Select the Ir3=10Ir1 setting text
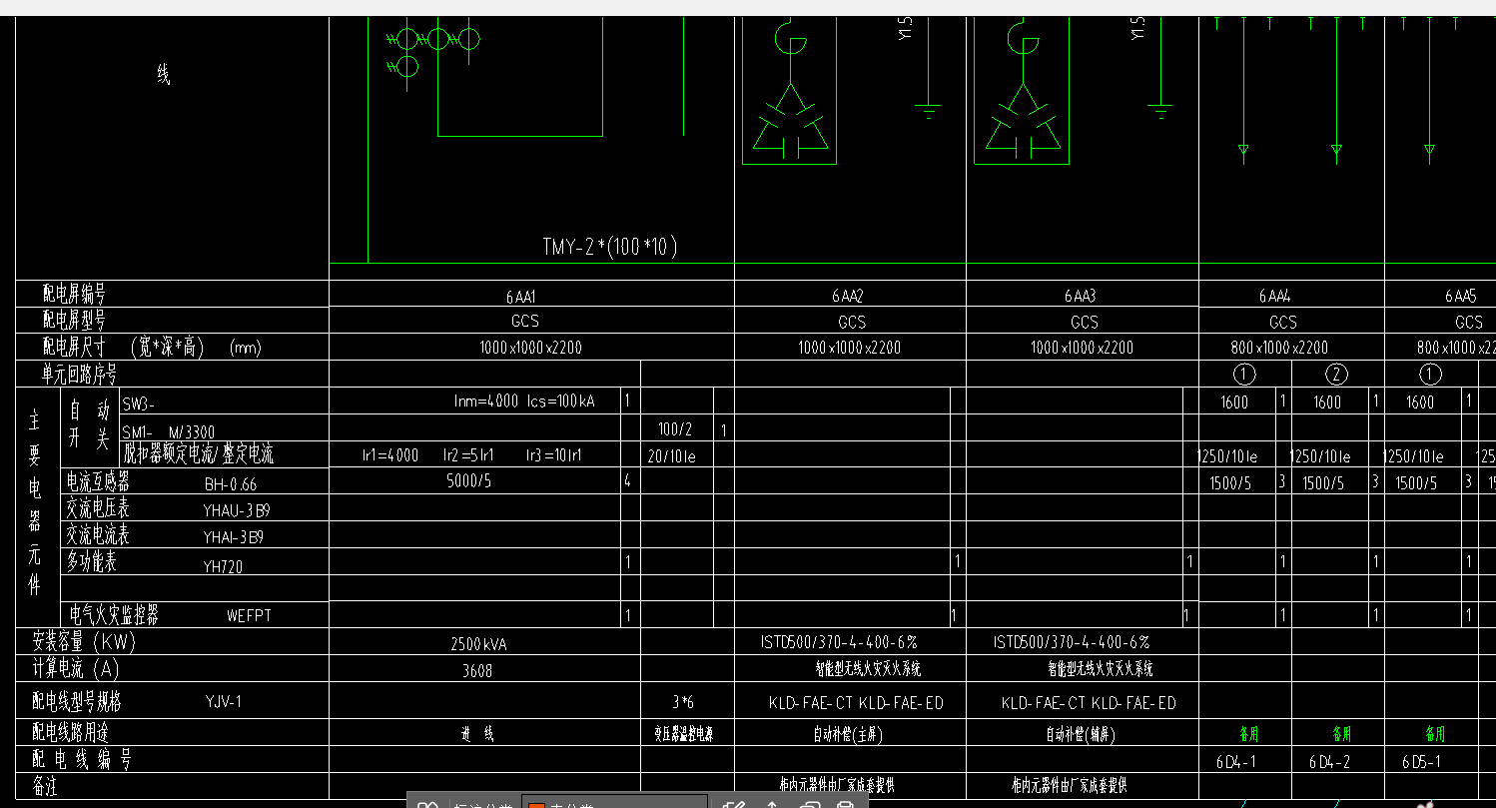This screenshot has width=1496, height=808. pos(554,454)
